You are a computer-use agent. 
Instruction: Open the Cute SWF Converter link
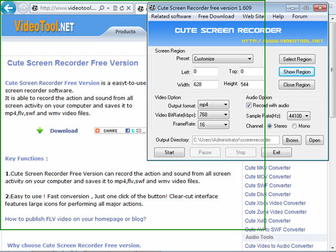click(x=268, y=185)
